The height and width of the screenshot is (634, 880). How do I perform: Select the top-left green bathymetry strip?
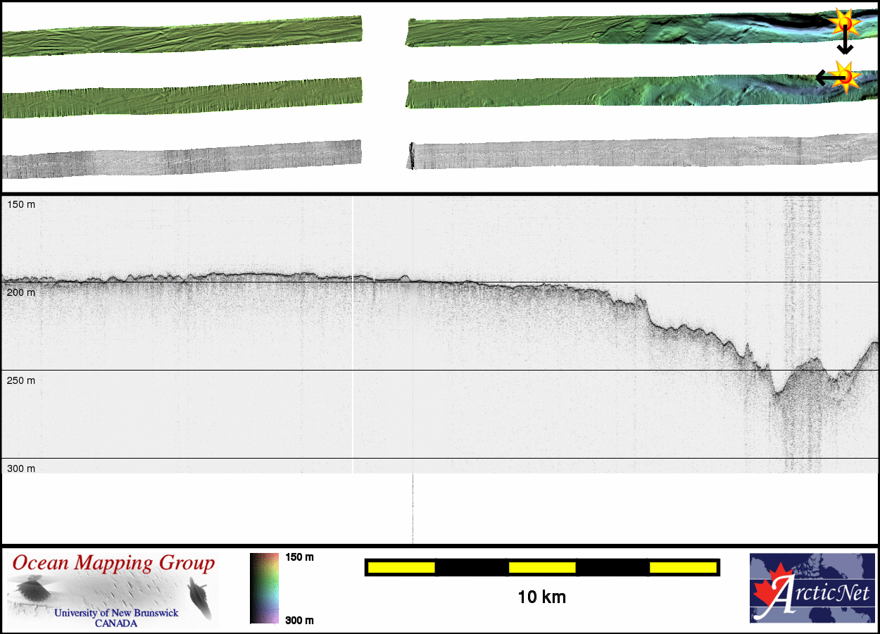(182, 37)
